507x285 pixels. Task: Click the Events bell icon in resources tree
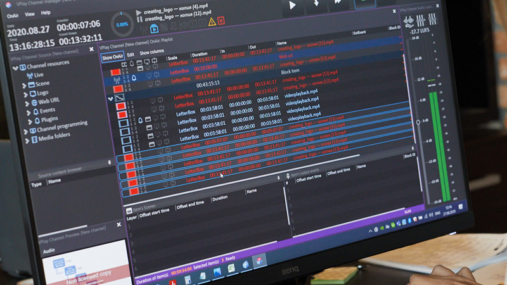[36, 111]
